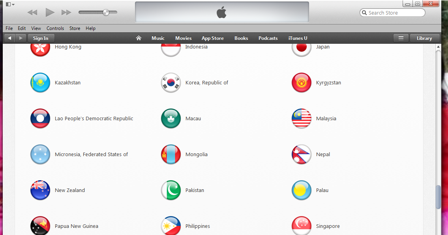448x235 pixels.
Task: Open the list menu icon beside Library
Action: [401, 38]
